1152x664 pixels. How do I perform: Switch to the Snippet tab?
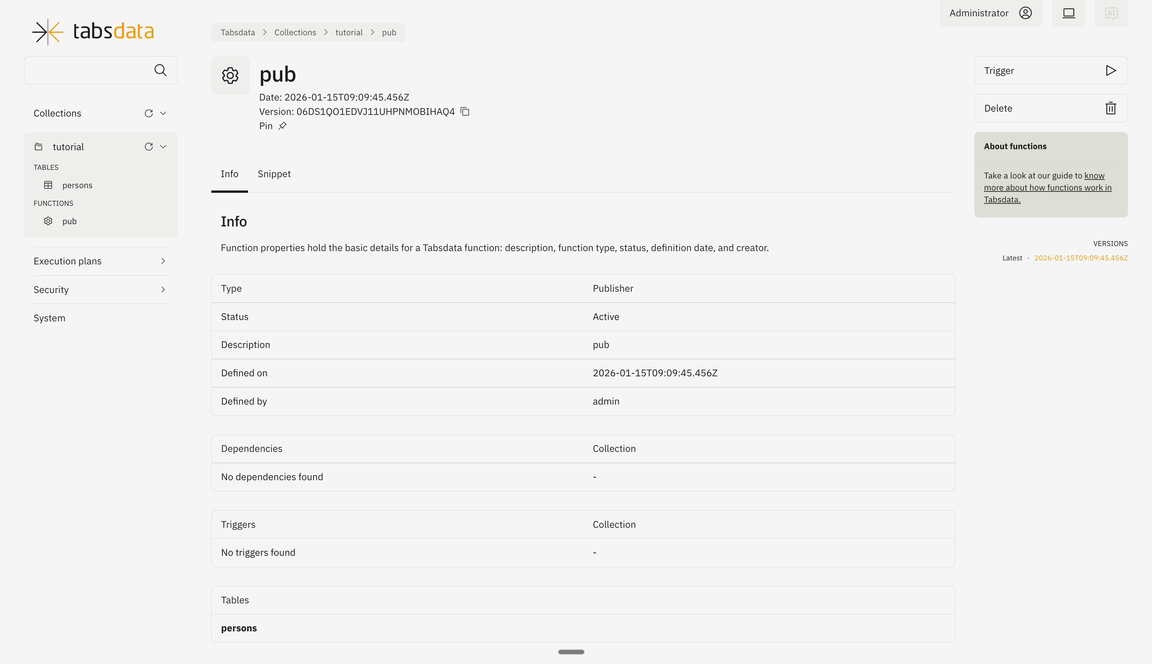[x=274, y=174]
